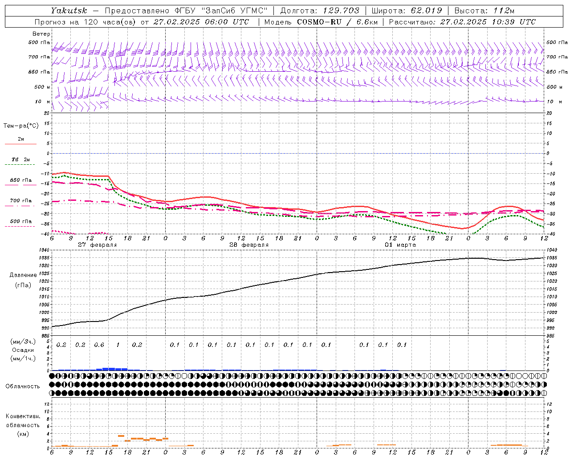Click the Ветер panel label

coord(41,34)
